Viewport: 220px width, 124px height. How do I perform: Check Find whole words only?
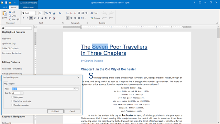click(x=13, y=101)
